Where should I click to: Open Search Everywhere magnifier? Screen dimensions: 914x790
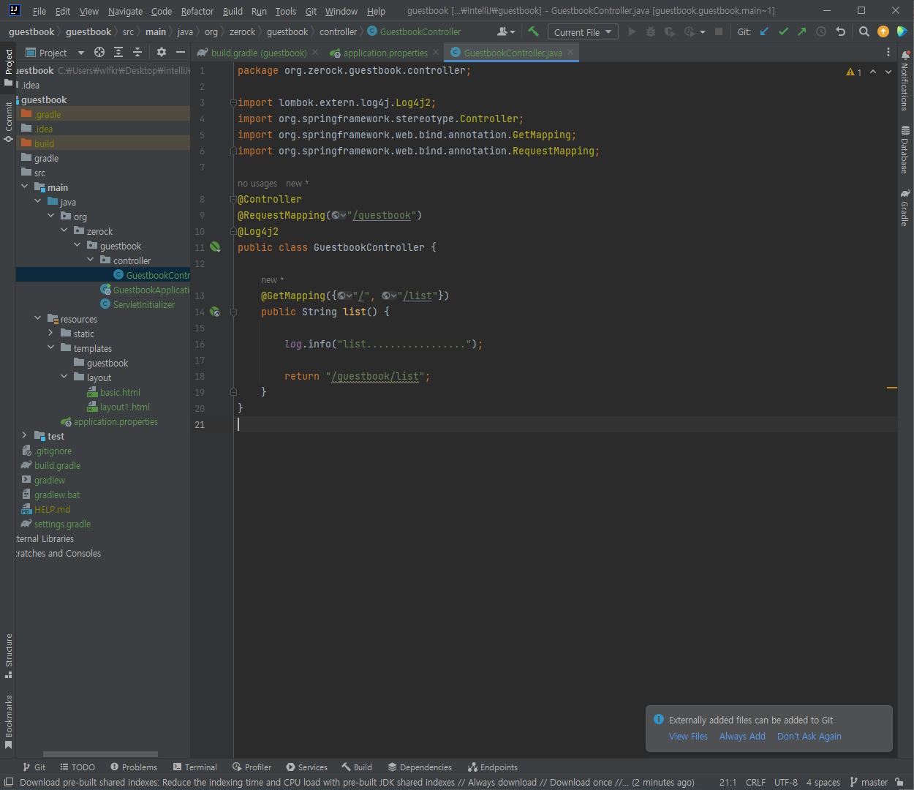(x=864, y=31)
